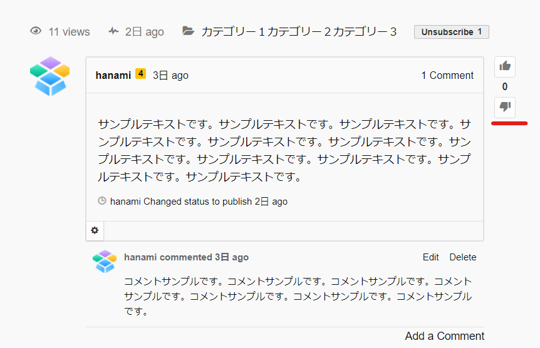Delete hanami's comment
This screenshot has height=348, width=540.
tap(462, 257)
